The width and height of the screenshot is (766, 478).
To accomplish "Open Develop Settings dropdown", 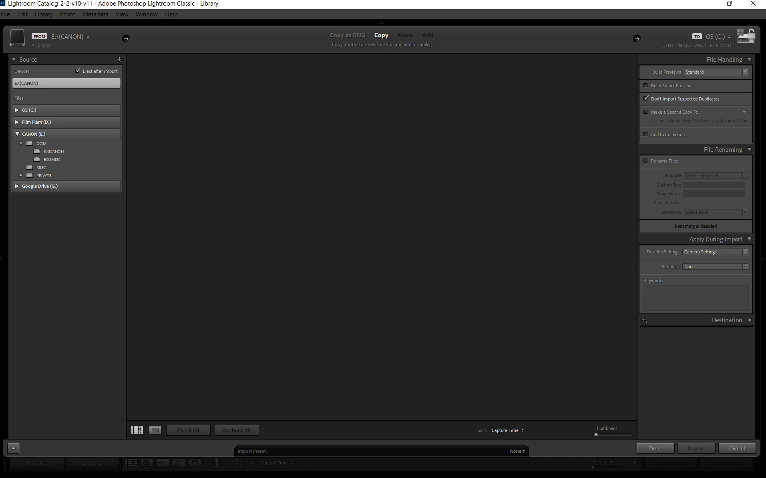I will (x=715, y=252).
